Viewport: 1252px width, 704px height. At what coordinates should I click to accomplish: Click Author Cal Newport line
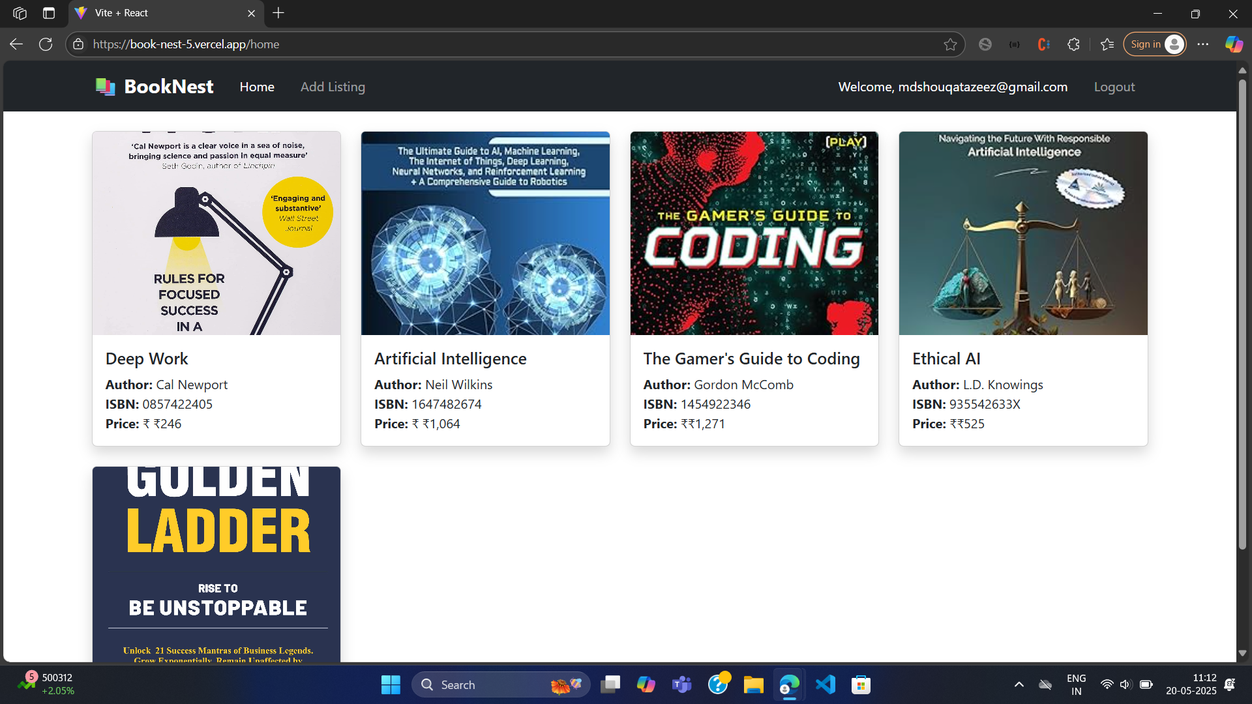tap(166, 385)
